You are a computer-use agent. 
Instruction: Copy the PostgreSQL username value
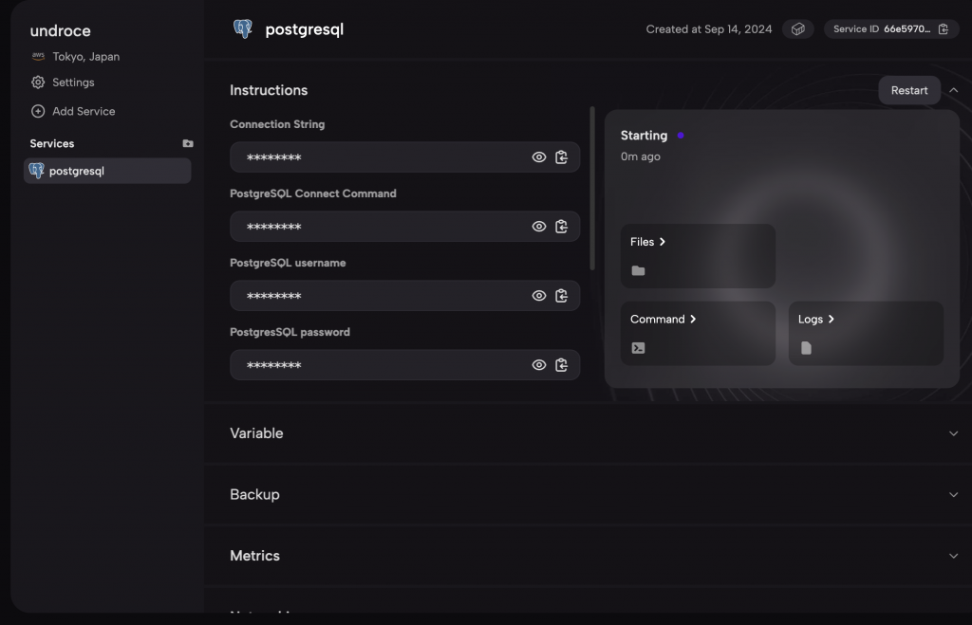(561, 296)
